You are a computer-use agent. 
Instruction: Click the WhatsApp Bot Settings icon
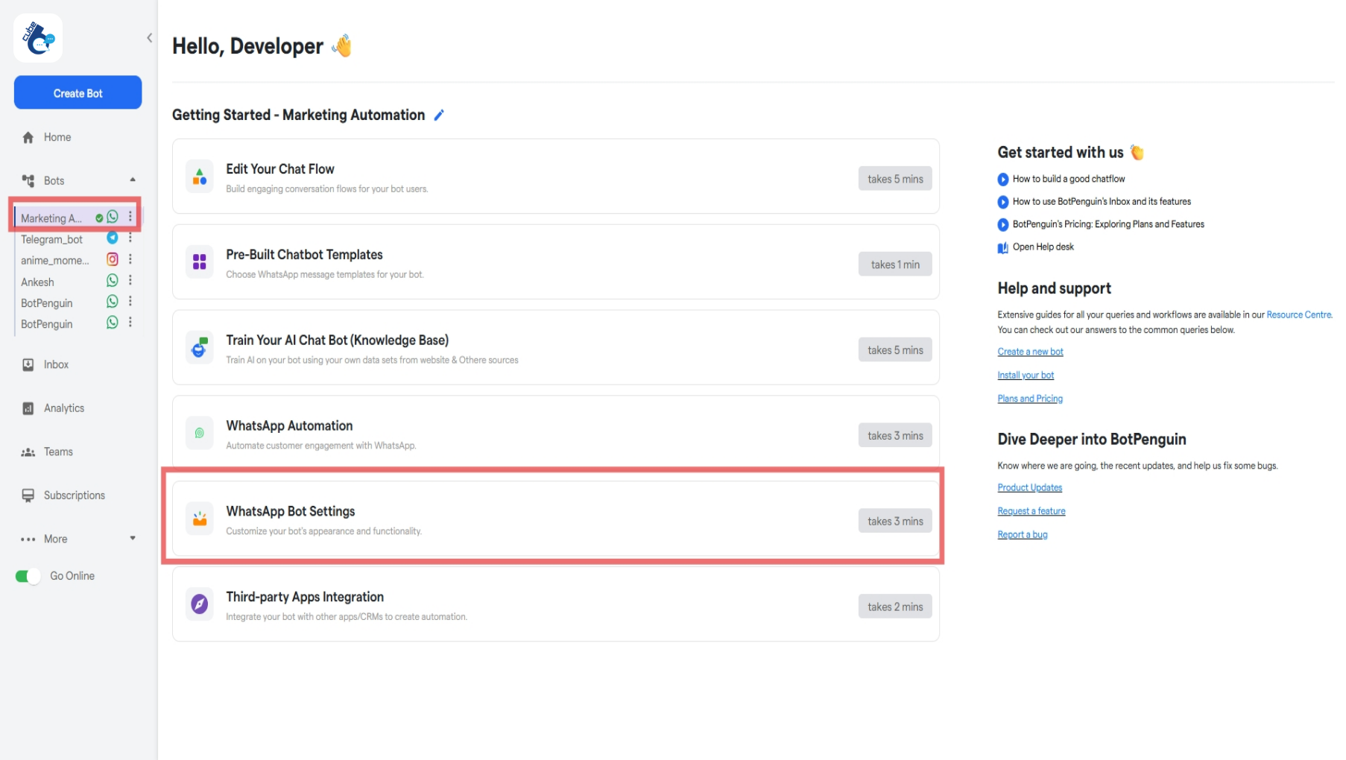[200, 519]
